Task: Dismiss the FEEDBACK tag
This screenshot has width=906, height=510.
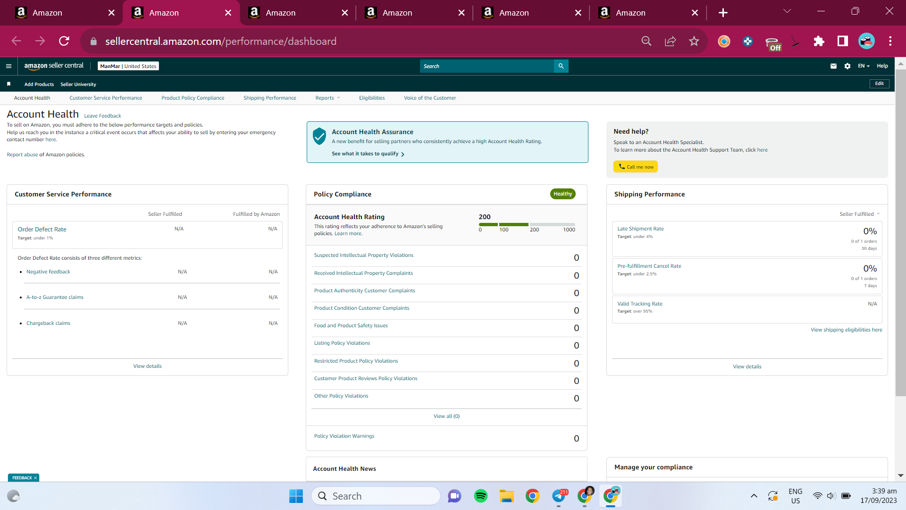Action: click(35, 478)
